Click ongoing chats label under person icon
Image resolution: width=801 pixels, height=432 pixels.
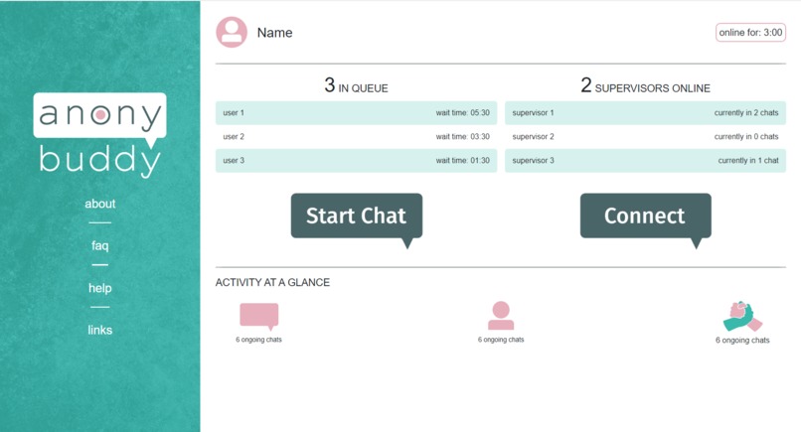(x=501, y=340)
